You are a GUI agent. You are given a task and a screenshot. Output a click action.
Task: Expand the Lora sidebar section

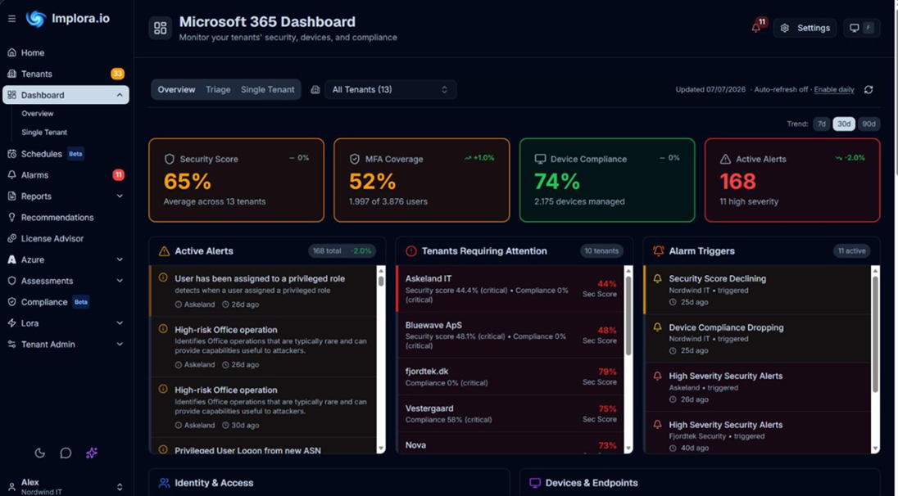(x=120, y=323)
